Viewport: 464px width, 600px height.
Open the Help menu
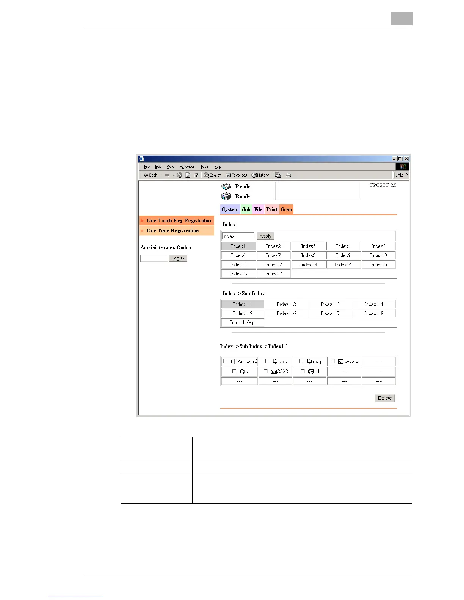(218, 166)
